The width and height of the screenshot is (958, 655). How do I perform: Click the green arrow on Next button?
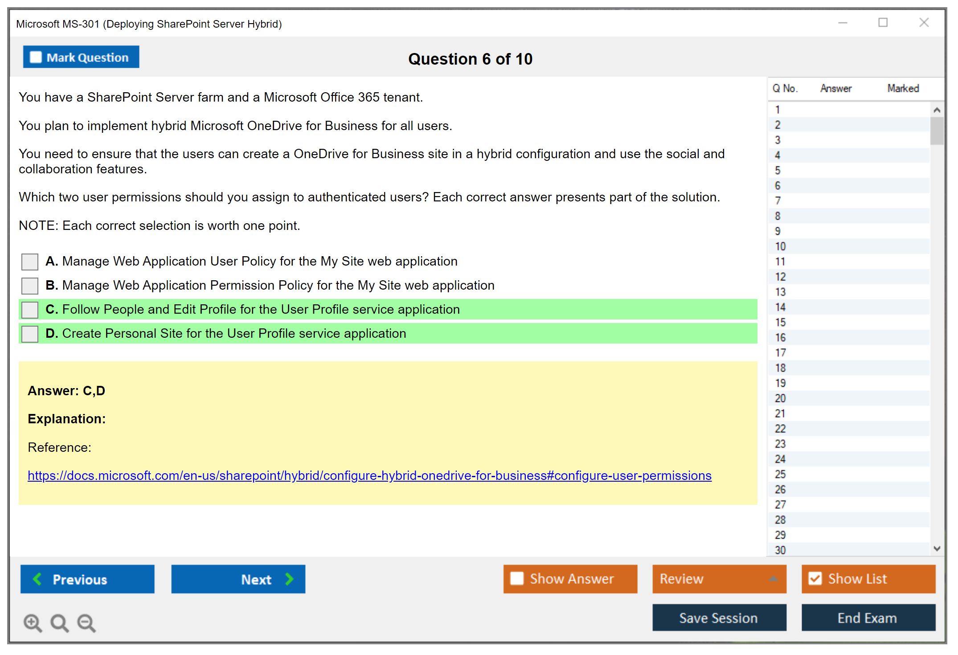289,579
